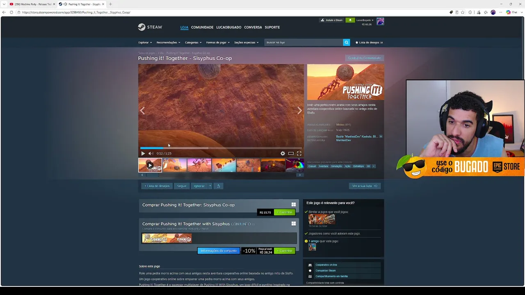This screenshot has height=295, width=525.
Task: Switch to the Machine Party YouTube tab
Action: (x=32, y=4)
